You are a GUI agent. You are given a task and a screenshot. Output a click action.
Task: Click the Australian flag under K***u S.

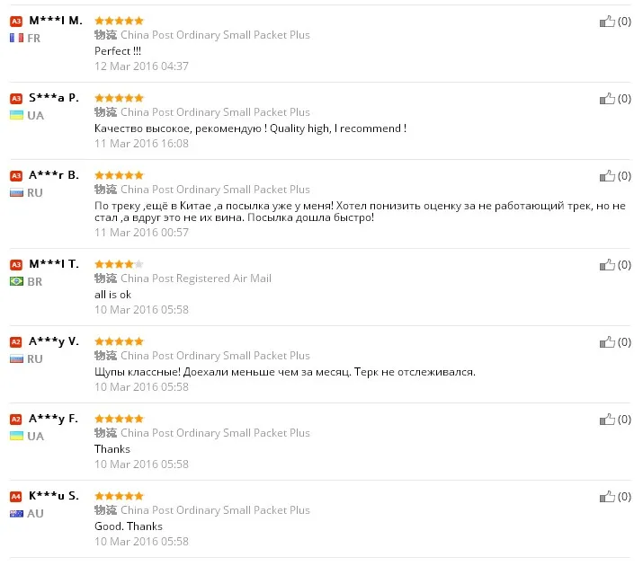pyautogui.click(x=16, y=513)
